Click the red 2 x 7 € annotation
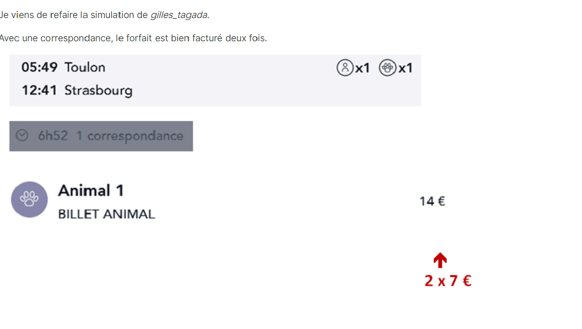 click(448, 281)
